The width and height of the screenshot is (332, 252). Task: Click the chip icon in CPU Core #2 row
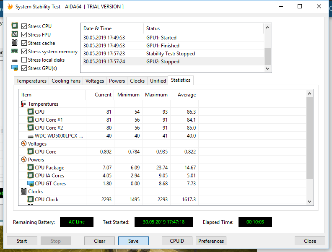pyautogui.click(x=31, y=128)
